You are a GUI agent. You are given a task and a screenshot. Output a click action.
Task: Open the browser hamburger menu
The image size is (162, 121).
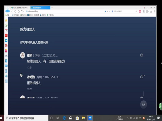pos(154,11)
